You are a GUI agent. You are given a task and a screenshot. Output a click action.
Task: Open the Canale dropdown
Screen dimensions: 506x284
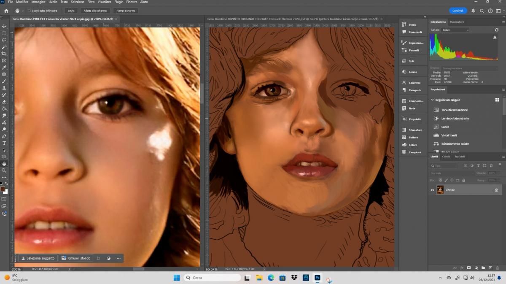pos(455,30)
